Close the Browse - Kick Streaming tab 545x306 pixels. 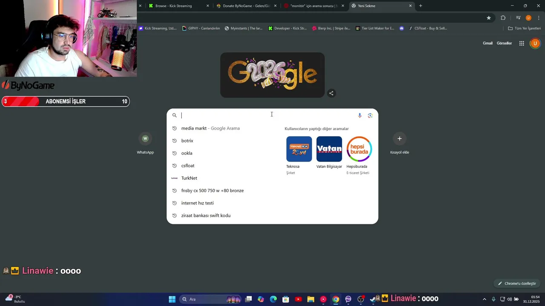208,6
